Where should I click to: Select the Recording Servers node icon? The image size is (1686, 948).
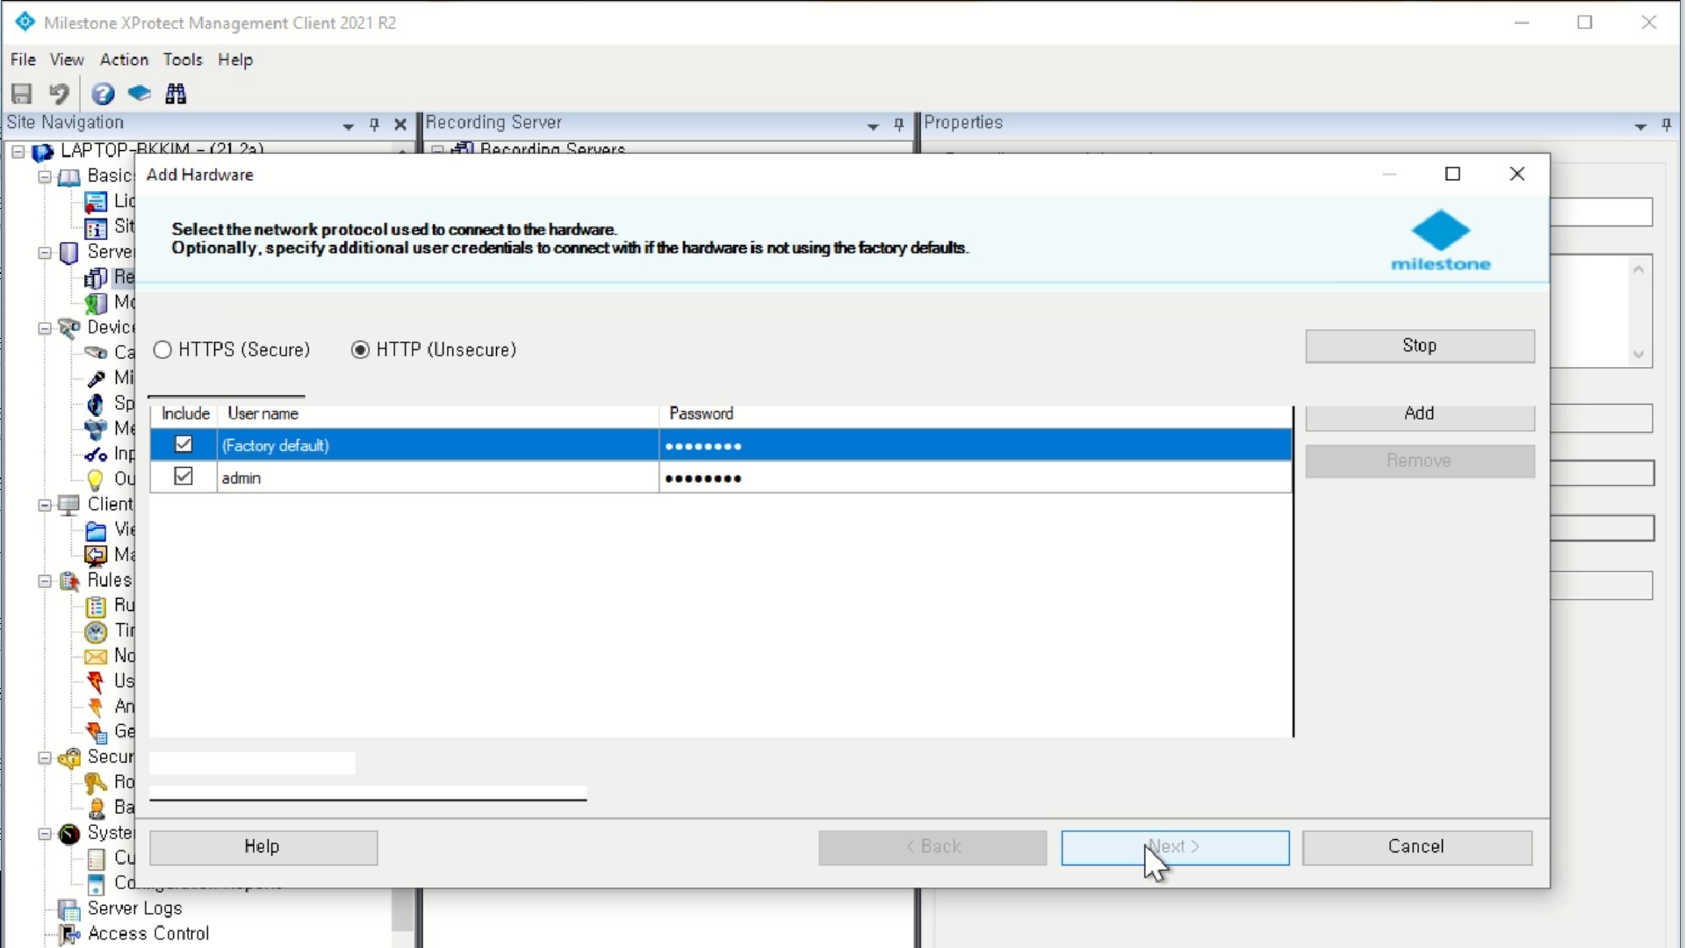(96, 278)
